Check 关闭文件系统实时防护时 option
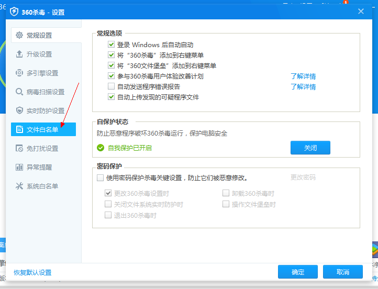Screen dimensions: 378x289 (108, 204)
